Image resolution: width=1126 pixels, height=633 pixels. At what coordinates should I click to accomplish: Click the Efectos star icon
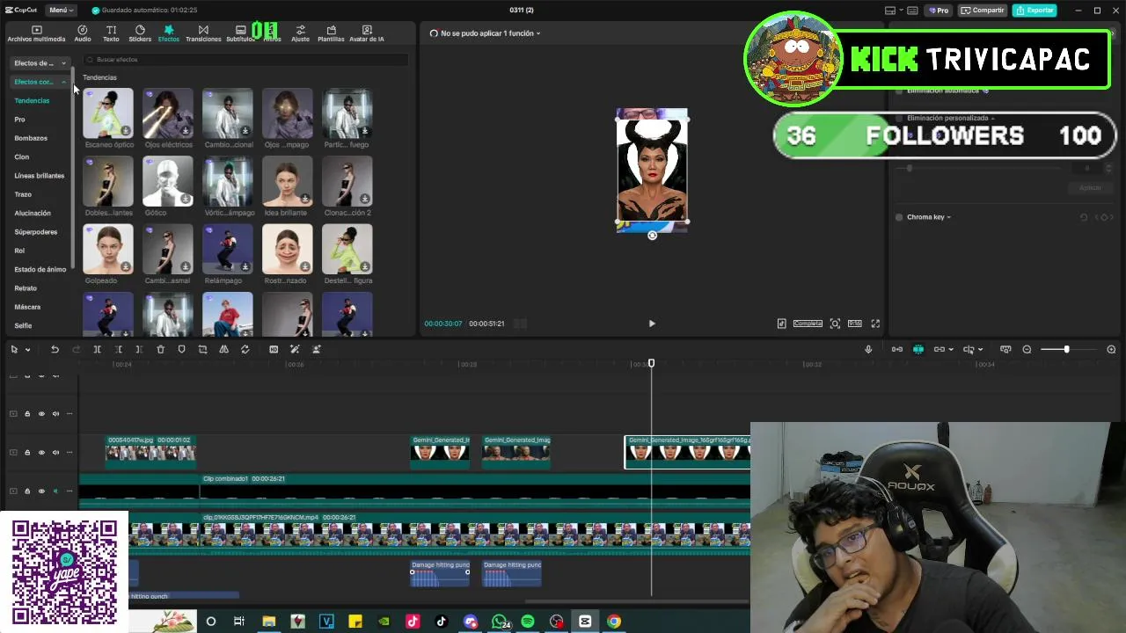(168, 30)
